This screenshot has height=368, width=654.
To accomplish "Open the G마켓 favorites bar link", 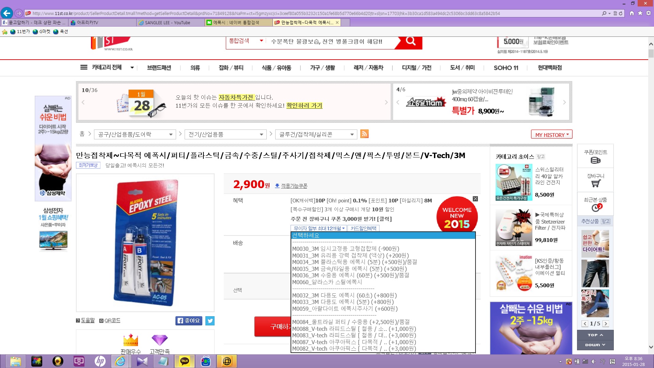I will (x=42, y=31).
